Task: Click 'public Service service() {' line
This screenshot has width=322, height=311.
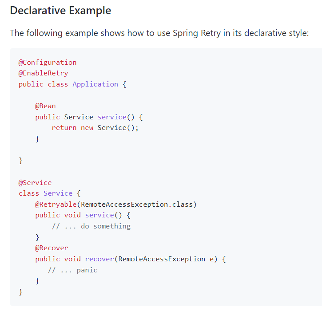Action: 89,117
